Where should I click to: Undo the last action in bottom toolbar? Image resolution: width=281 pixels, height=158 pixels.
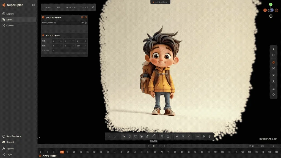[x=109, y=137]
